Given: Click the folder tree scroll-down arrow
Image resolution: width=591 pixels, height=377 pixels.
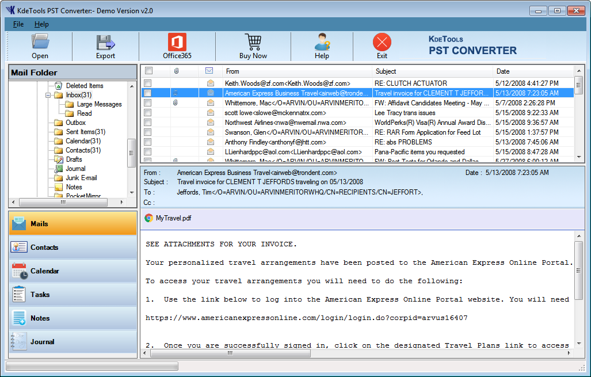Looking at the screenshot, I should [x=132, y=193].
